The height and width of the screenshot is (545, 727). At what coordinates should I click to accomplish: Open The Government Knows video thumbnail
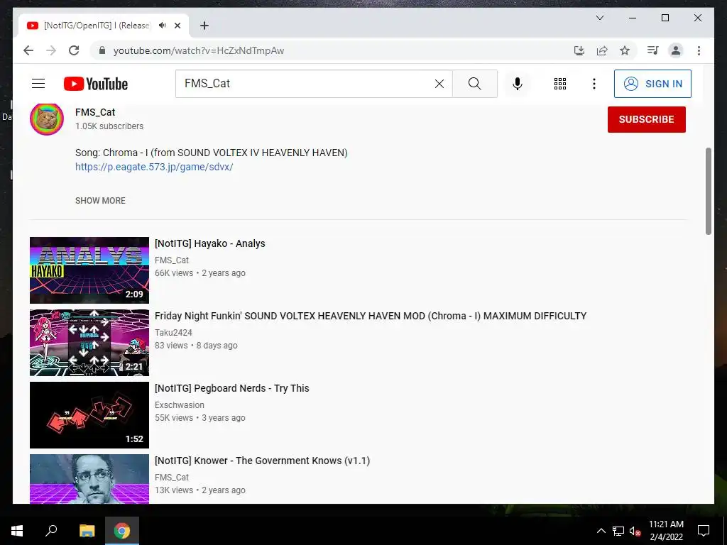tap(89, 479)
